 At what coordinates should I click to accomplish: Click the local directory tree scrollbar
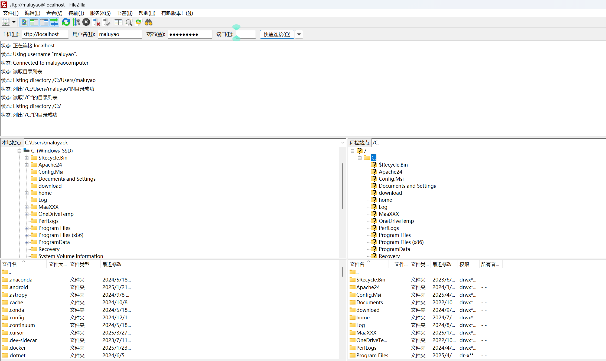tap(343, 186)
